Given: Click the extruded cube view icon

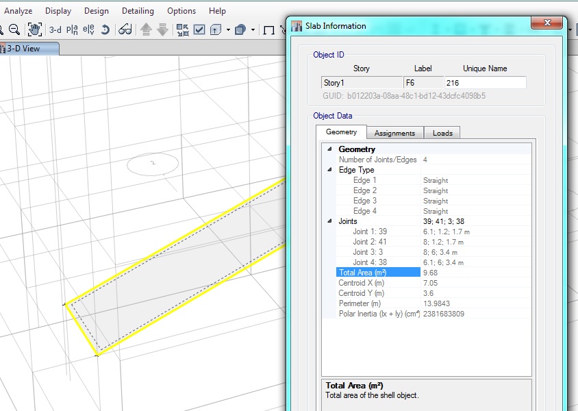Looking at the screenshot, I should pos(216,29).
